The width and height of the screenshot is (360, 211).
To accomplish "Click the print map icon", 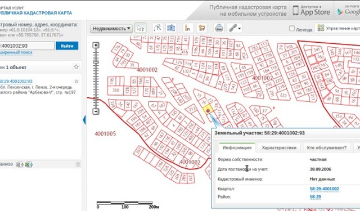I will 219,28.
